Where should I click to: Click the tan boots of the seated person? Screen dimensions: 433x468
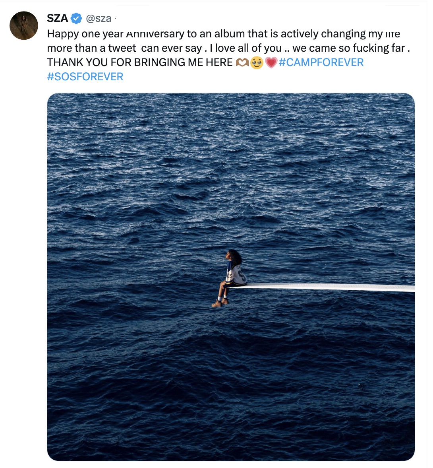(220, 303)
